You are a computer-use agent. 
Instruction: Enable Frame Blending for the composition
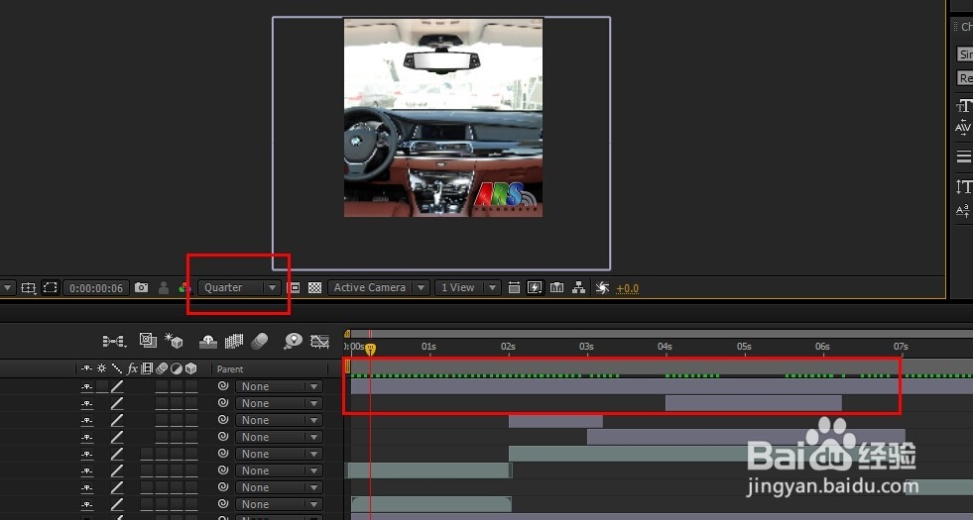tap(234, 341)
